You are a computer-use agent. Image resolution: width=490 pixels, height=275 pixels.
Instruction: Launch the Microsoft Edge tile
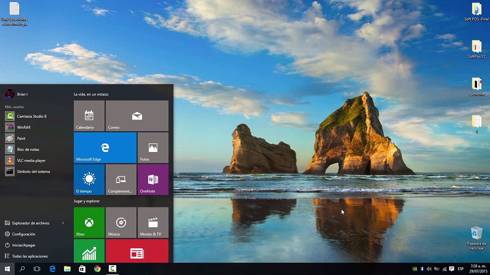pos(105,147)
